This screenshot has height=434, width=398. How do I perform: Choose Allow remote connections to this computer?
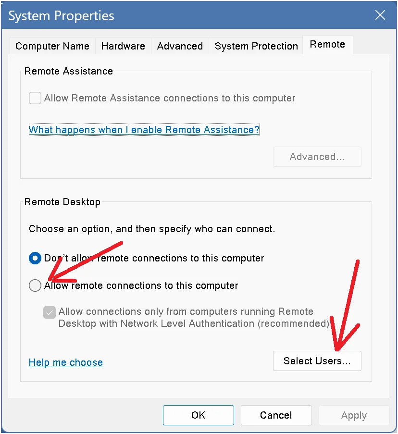tap(35, 285)
